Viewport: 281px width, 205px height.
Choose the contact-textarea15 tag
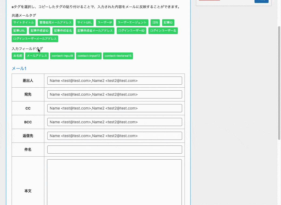coord(118,56)
